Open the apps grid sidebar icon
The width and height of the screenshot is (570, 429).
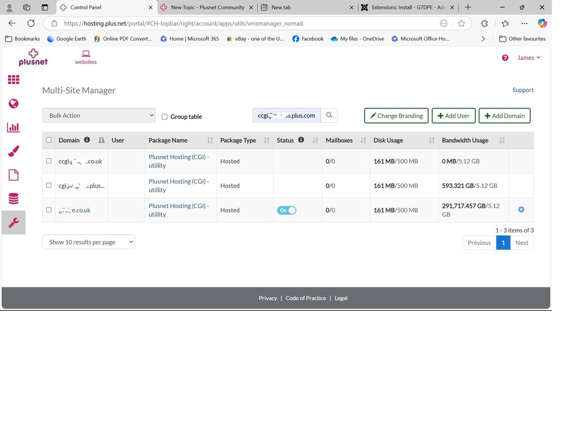(x=13, y=80)
